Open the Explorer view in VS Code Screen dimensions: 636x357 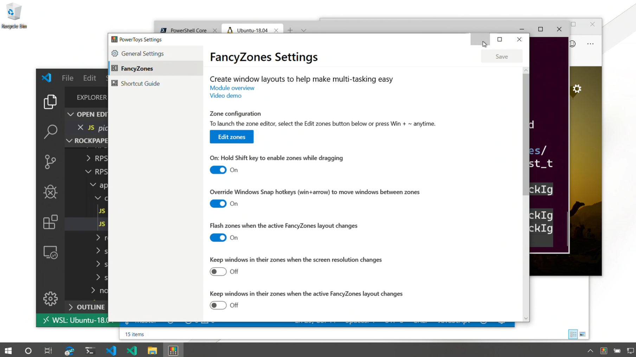[50, 102]
